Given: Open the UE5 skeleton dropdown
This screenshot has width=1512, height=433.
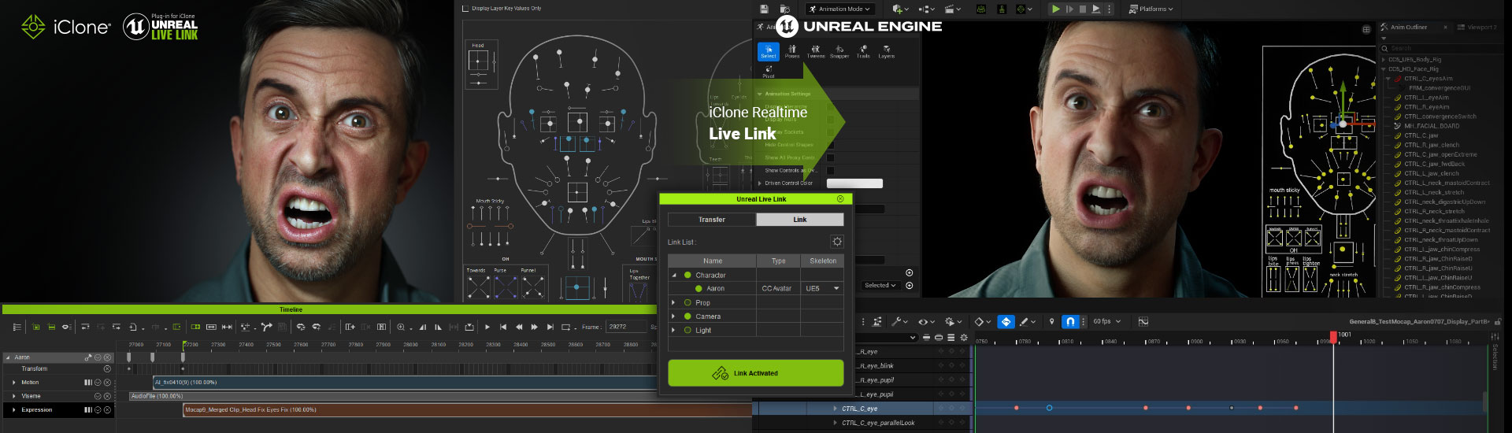Looking at the screenshot, I should point(822,289).
